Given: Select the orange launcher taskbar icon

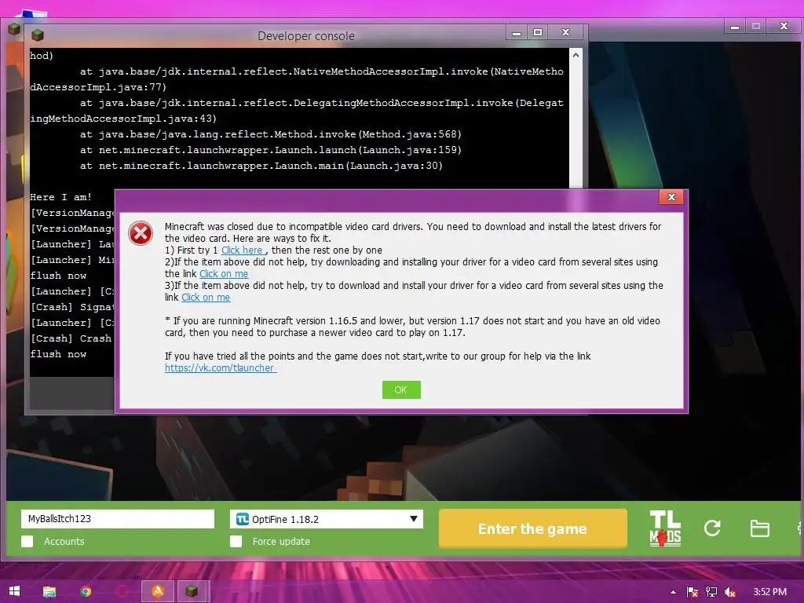Looking at the screenshot, I should (x=157, y=591).
